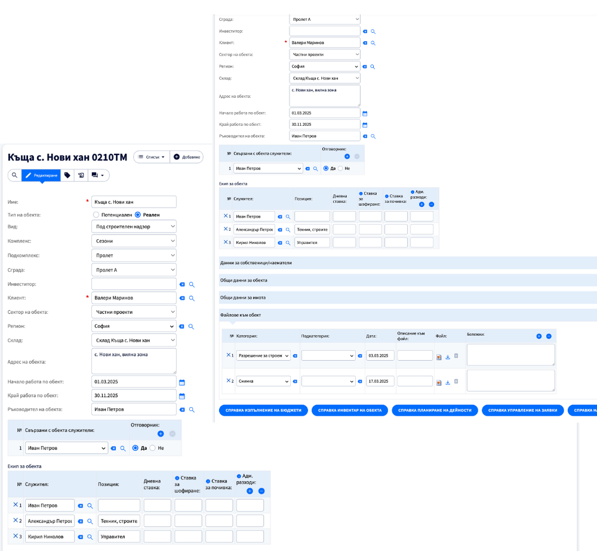Image resolution: width=597 pixels, height=551 pixels.
Task: Download the file in the Снимка row
Action: click(x=448, y=382)
